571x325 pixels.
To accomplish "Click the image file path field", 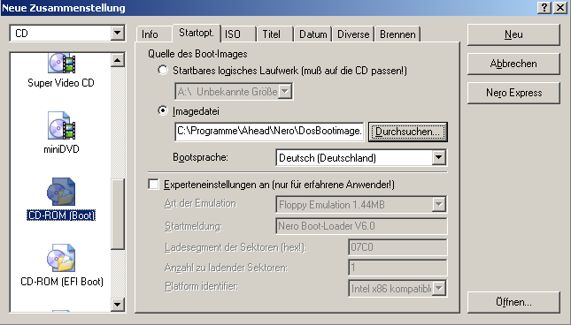I will (269, 131).
